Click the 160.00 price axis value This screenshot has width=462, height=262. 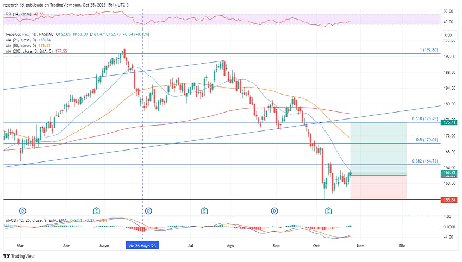pos(449,183)
